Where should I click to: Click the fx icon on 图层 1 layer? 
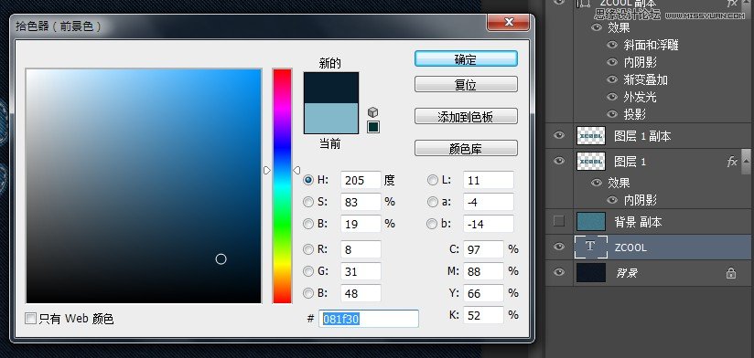[x=732, y=162]
